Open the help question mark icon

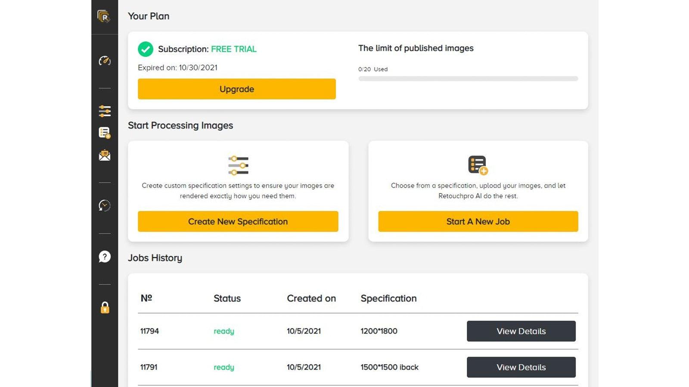tap(105, 257)
